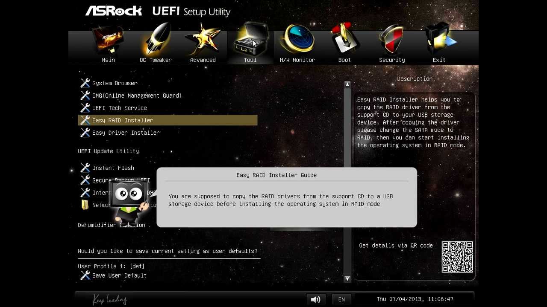This screenshot has height=307, width=547.
Task: Open the Advanced star icon
Action: [203, 40]
